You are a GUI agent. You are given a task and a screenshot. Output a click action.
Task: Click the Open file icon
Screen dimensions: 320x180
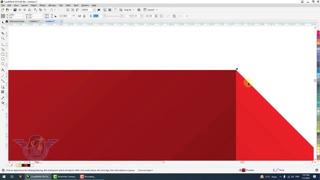click(x=7, y=10)
